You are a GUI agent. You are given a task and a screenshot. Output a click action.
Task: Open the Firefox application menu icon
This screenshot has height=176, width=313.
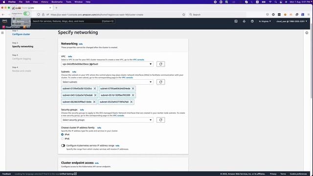point(309,15)
